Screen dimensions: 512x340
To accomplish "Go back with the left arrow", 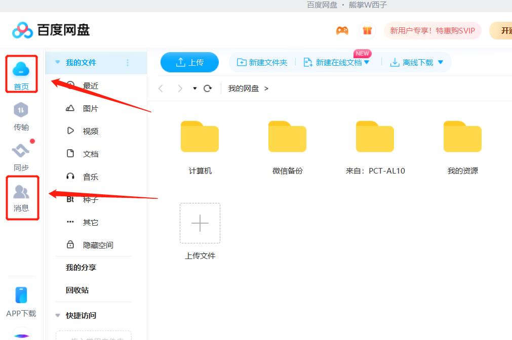I will pos(161,89).
